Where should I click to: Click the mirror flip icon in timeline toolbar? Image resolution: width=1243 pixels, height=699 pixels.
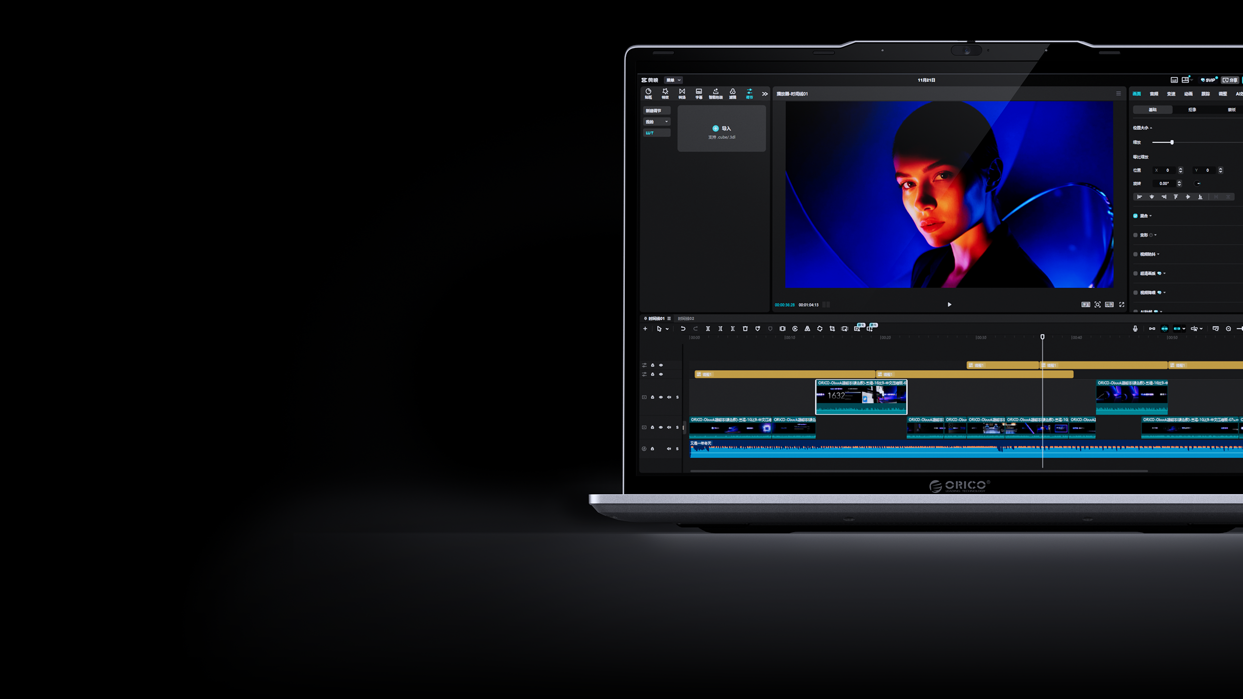point(807,329)
